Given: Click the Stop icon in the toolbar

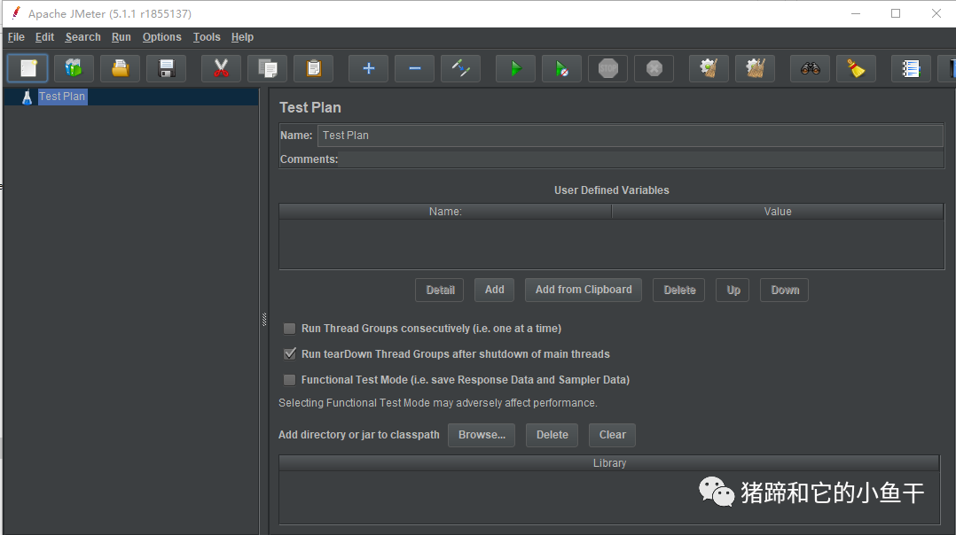Looking at the screenshot, I should (607, 68).
